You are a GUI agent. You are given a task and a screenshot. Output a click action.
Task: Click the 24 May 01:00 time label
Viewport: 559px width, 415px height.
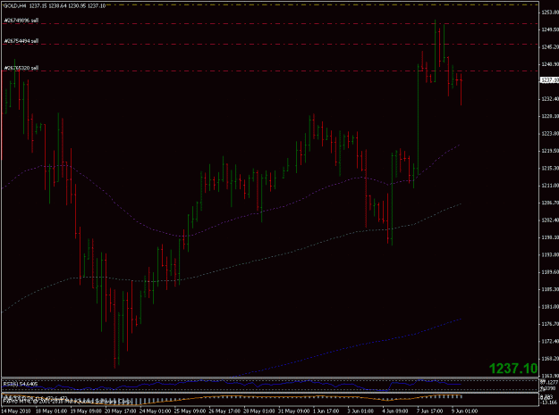click(155, 411)
